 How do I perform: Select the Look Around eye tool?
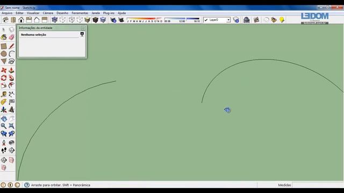click(11, 143)
